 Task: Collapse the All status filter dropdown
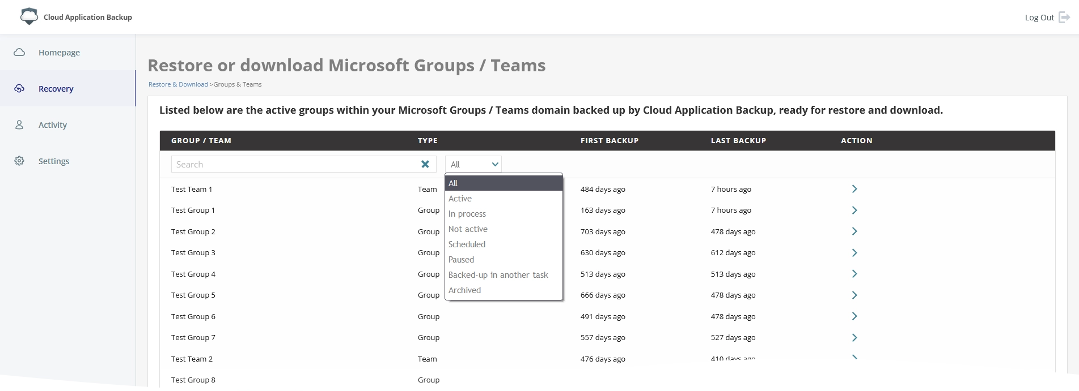[x=473, y=164]
